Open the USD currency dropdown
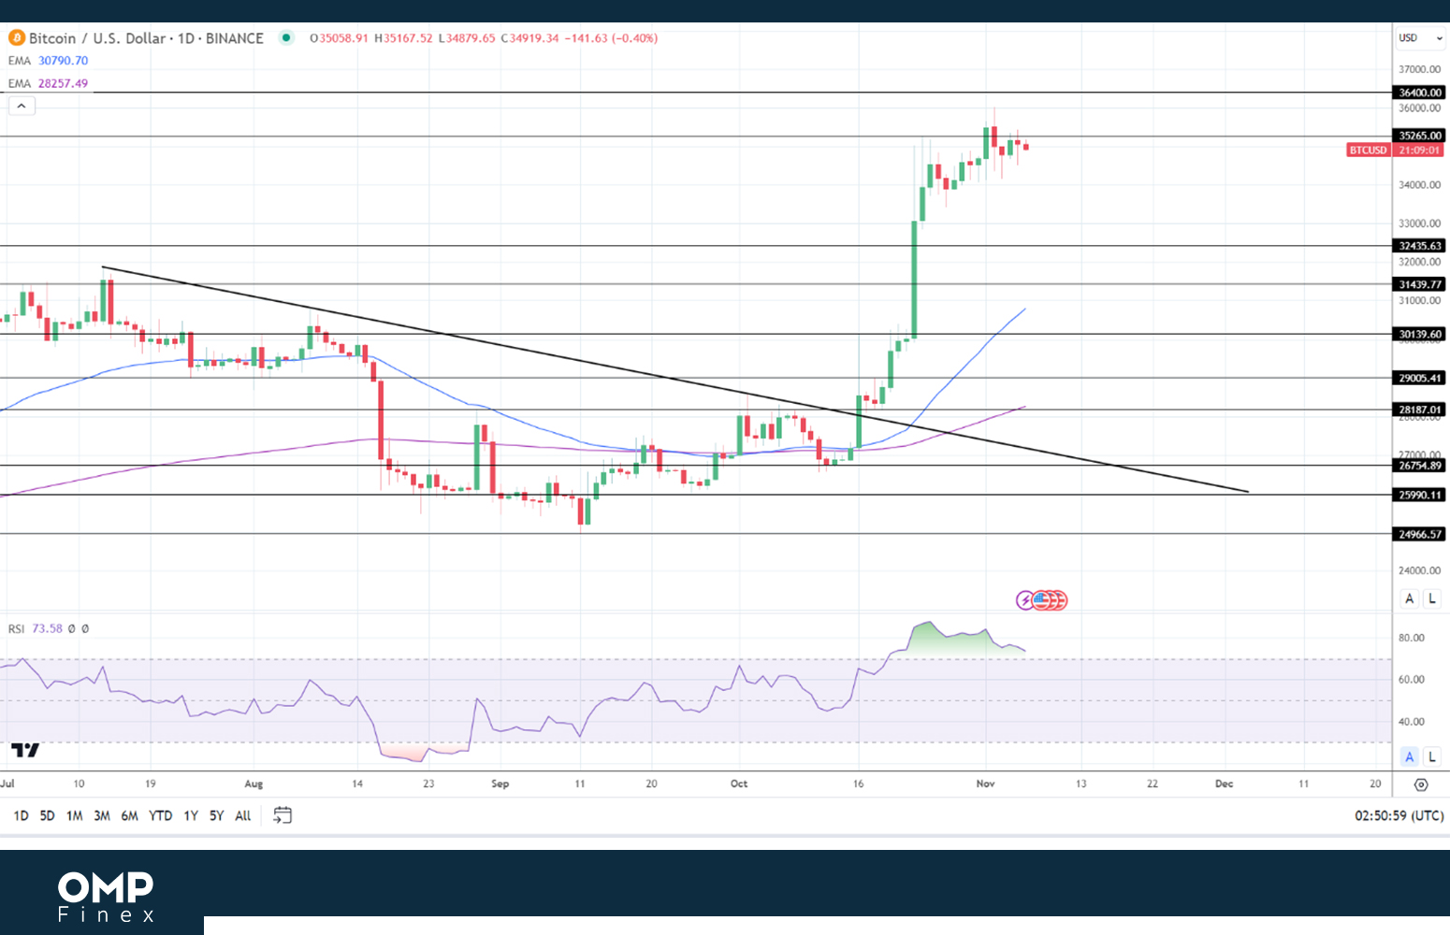The image size is (1450, 935). point(1420,38)
